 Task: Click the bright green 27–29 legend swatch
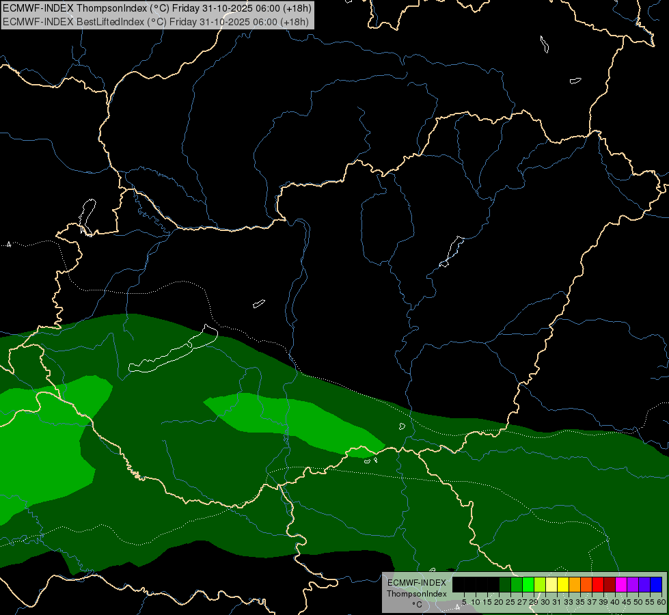point(529,584)
